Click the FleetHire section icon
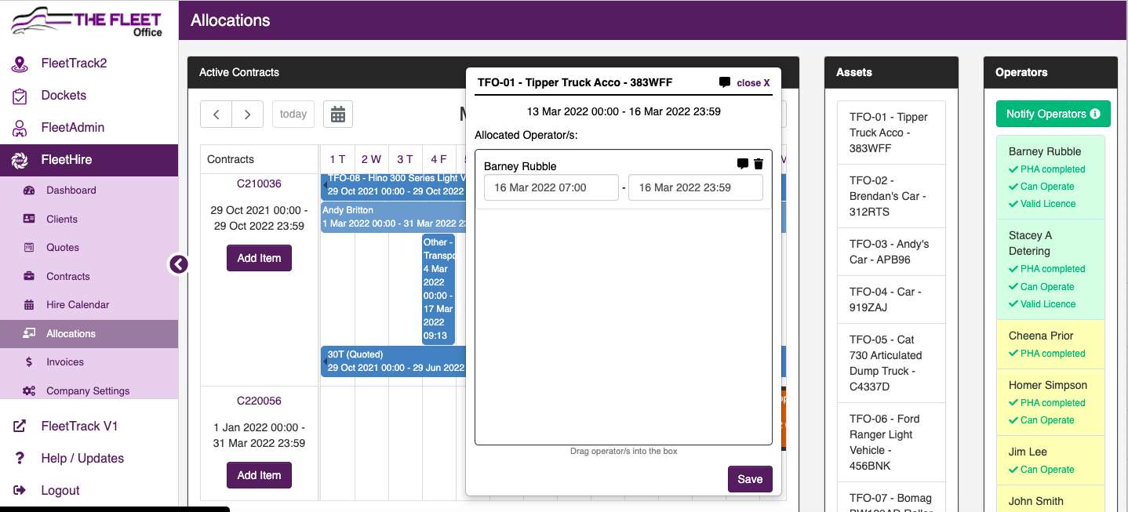Screen dimensions: 1128x512 (20, 160)
